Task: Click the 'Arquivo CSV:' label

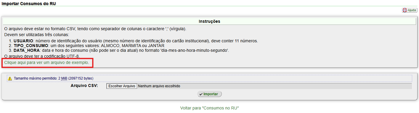Action: click(84, 86)
